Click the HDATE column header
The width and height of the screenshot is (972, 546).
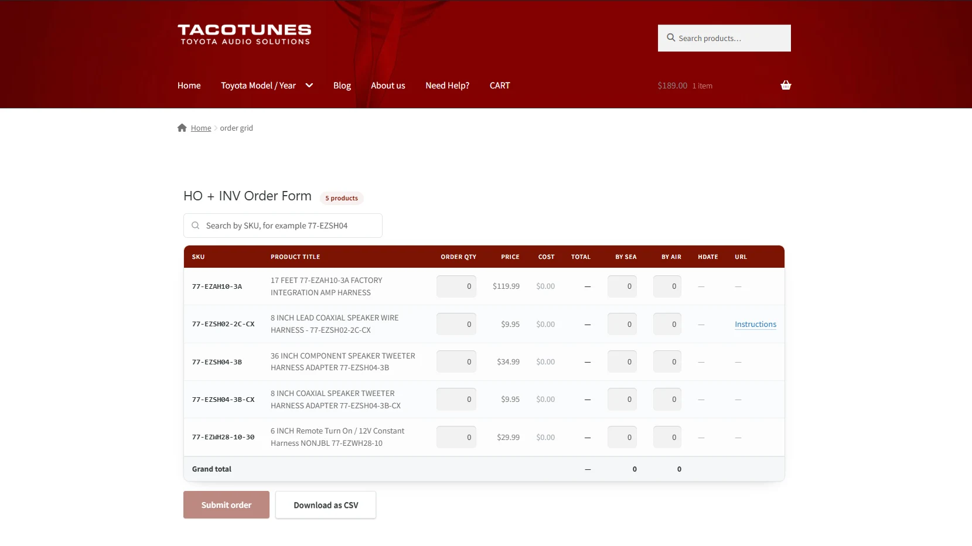coord(708,257)
